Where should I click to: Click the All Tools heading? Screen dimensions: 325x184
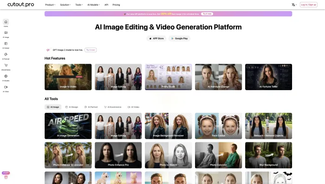51,99
